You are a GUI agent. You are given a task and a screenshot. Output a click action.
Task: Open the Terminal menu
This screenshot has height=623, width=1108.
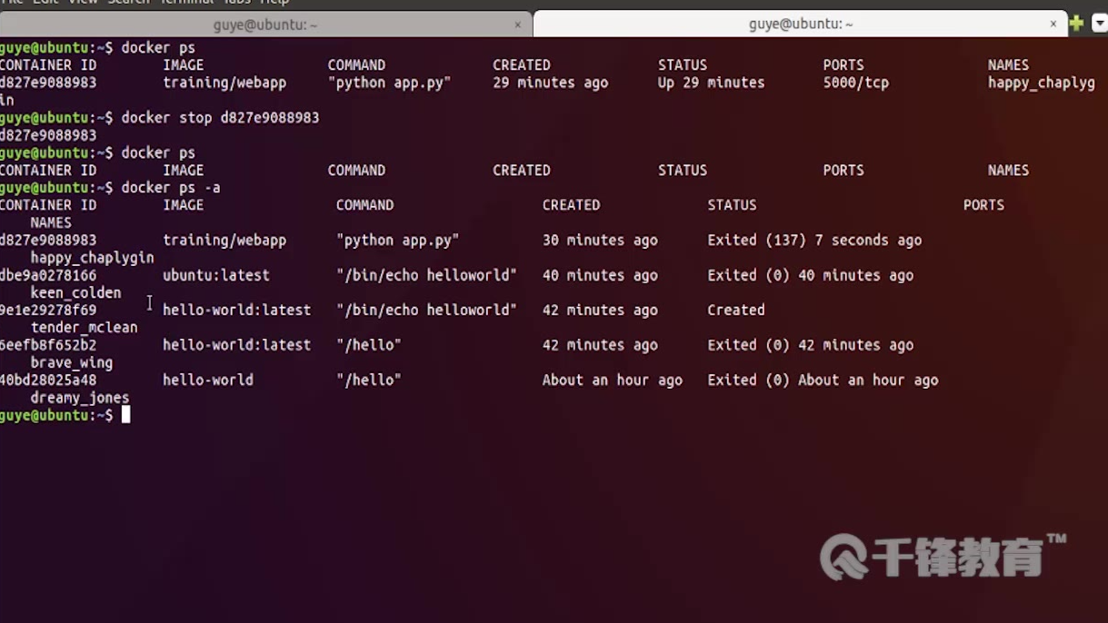tap(187, 2)
